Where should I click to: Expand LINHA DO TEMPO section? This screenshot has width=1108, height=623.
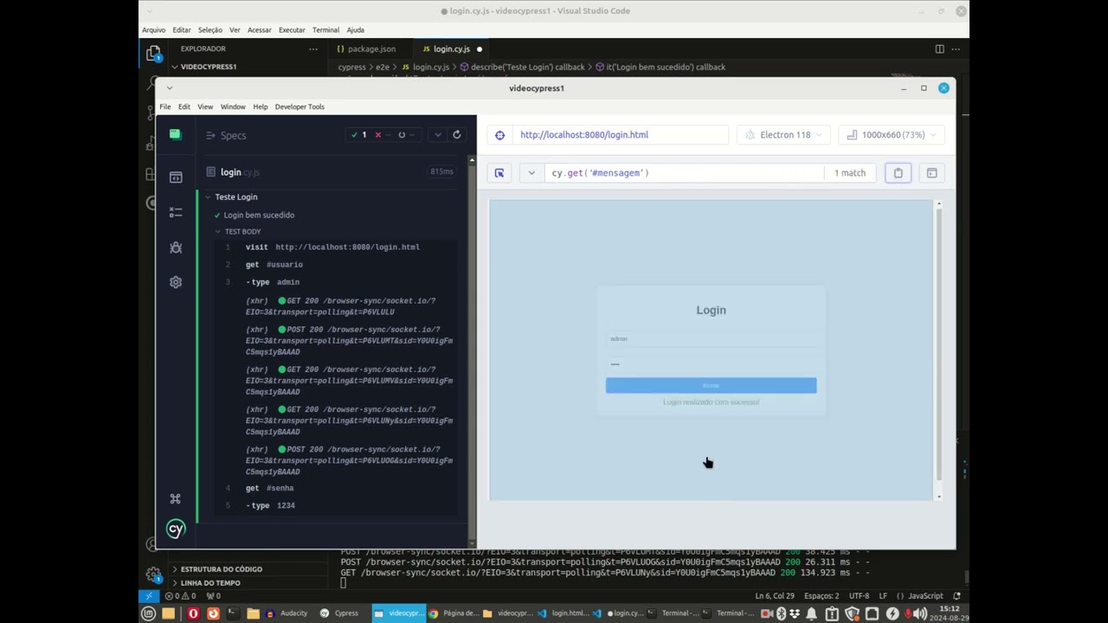[210, 583]
